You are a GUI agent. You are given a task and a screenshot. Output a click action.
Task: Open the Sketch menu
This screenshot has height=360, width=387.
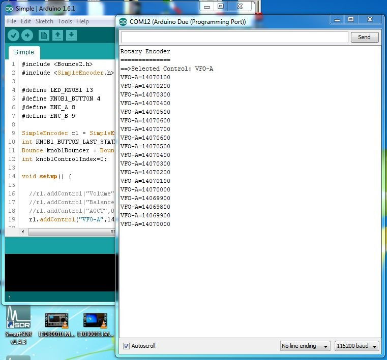[x=44, y=21]
